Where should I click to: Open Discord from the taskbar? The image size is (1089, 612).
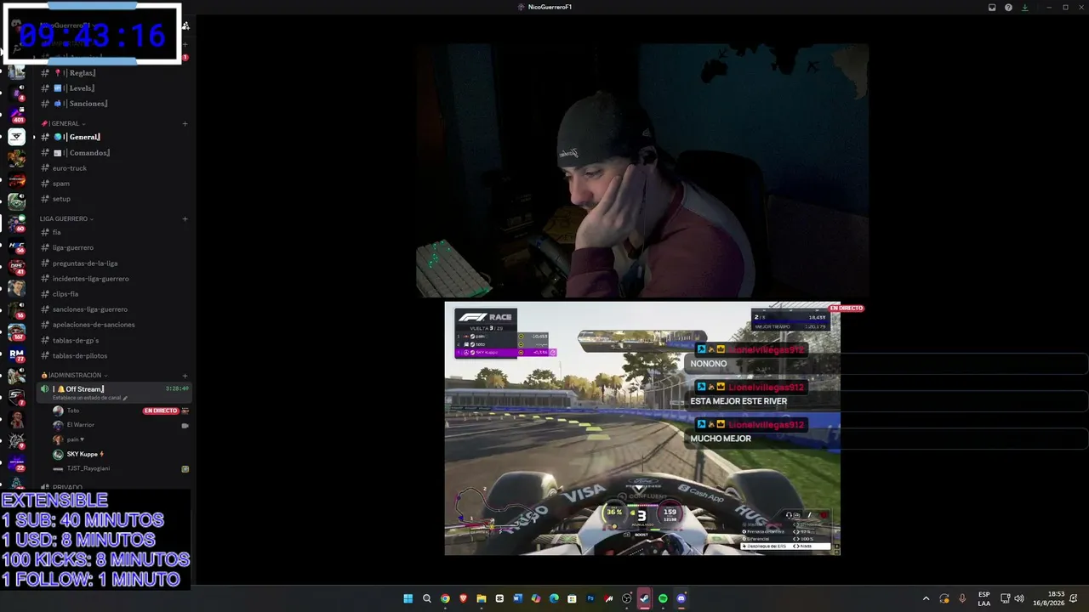(x=681, y=598)
